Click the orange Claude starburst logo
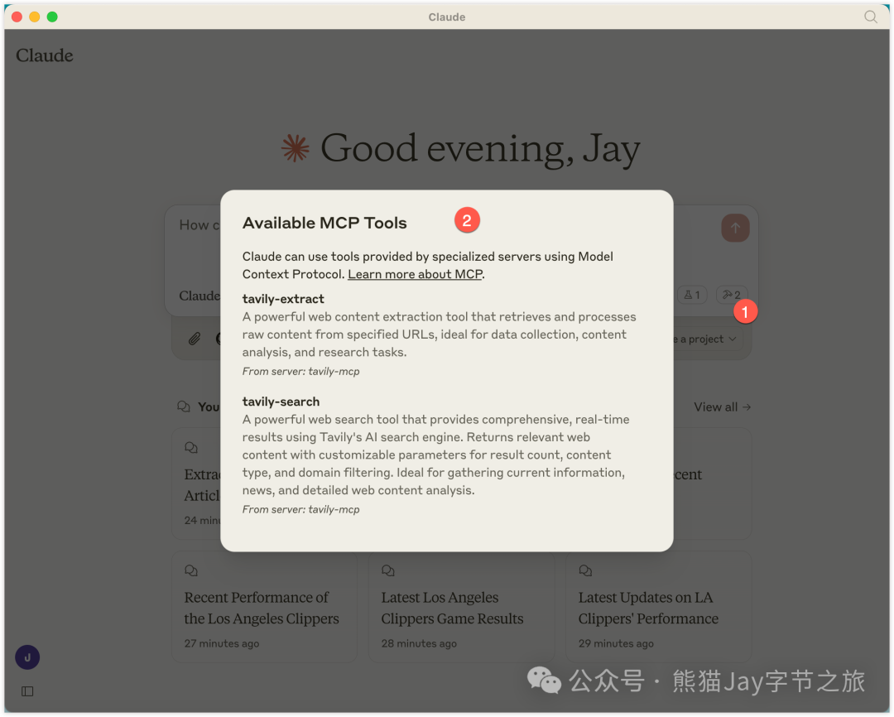This screenshot has height=717, width=894. tap(296, 148)
